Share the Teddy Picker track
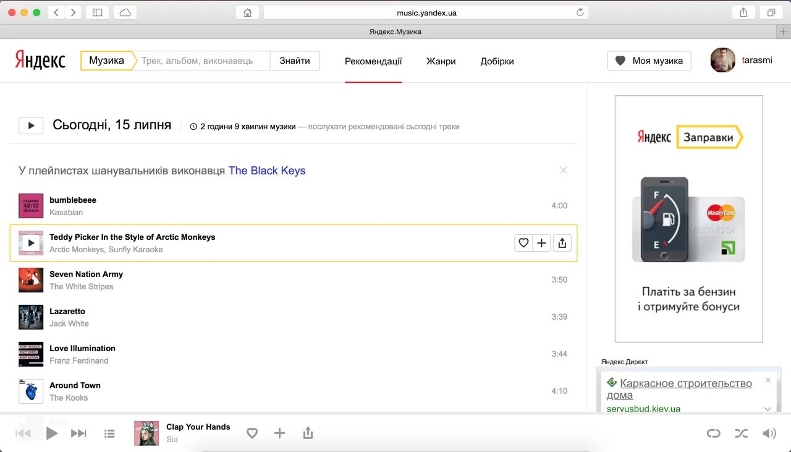This screenshot has width=791, height=452. coord(562,243)
